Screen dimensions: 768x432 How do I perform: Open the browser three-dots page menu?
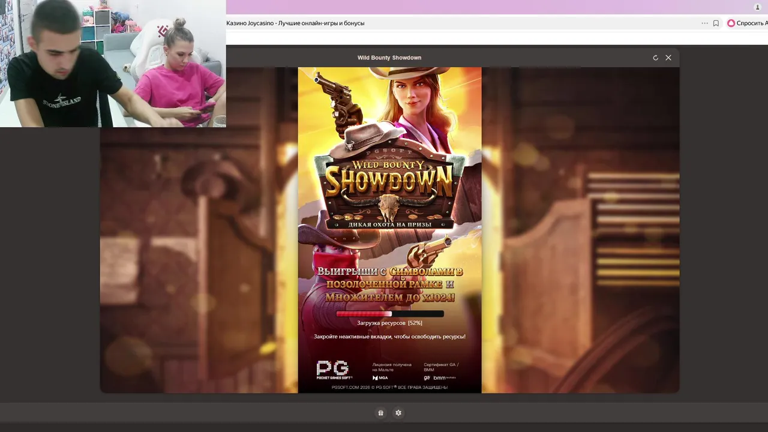tap(704, 23)
